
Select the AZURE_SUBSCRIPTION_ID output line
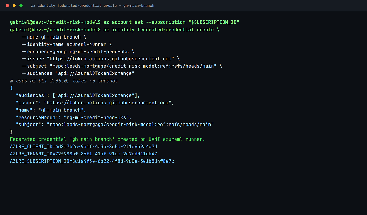pos(92,161)
